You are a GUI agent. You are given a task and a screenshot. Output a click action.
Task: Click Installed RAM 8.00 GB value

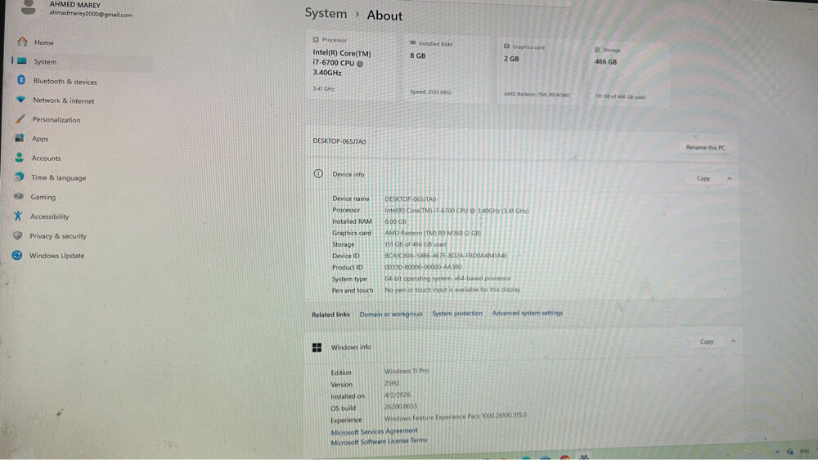(x=395, y=221)
